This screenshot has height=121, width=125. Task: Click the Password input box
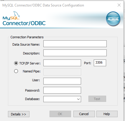tap(62, 90)
